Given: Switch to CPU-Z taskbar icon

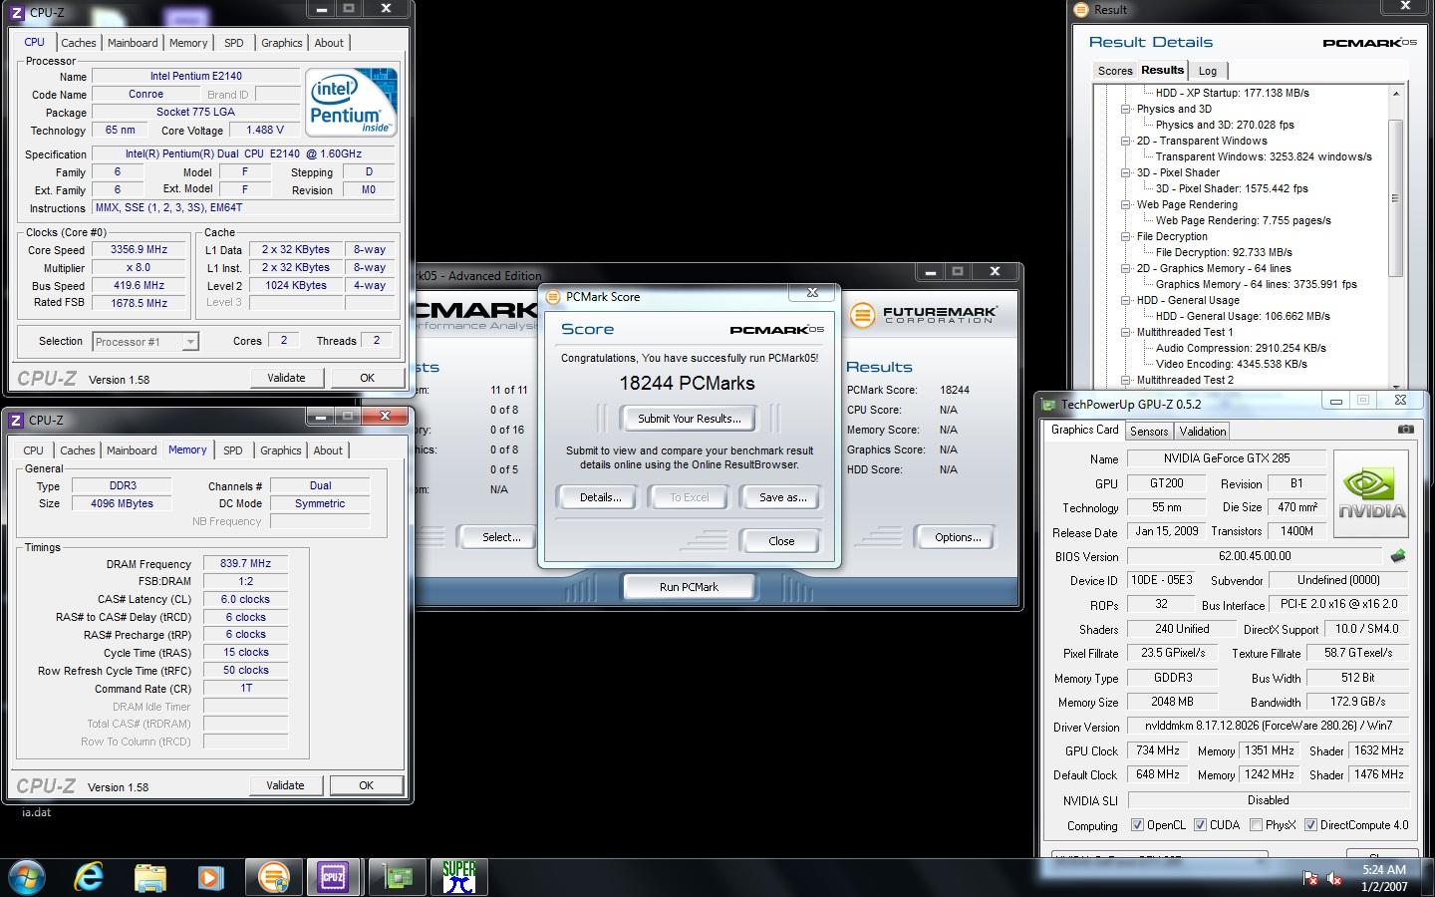Looking at the screenshot, I should (332, 877).
